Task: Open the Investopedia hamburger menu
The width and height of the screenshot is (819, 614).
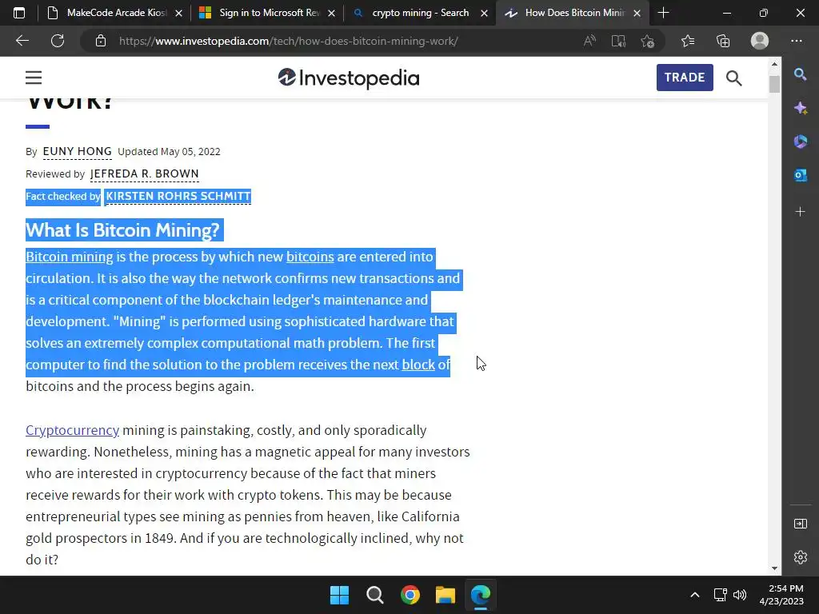Action: (34, 78)
